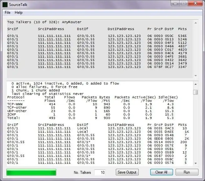Click the 'No. Talkers' label
The width and height of the screenshot is (205, 181).
(x=82, y=172)
